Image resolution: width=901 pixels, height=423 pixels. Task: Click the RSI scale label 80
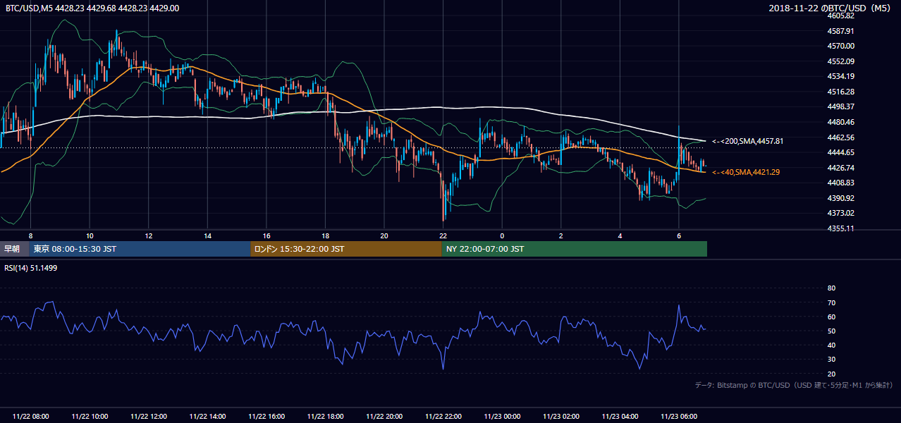[x=831, y=288]
